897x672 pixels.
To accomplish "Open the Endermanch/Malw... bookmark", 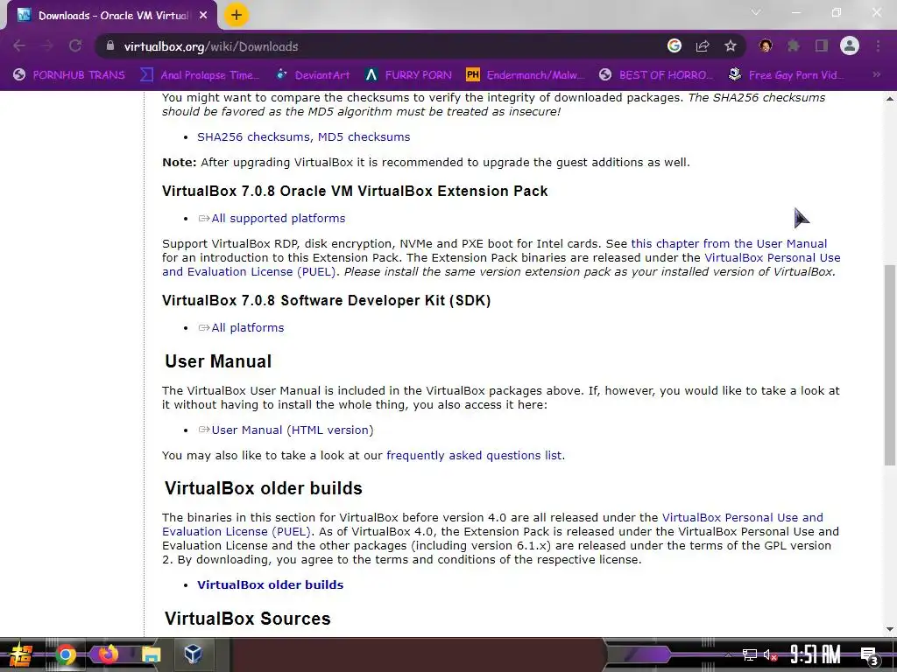I will click(x=526, y=75).
